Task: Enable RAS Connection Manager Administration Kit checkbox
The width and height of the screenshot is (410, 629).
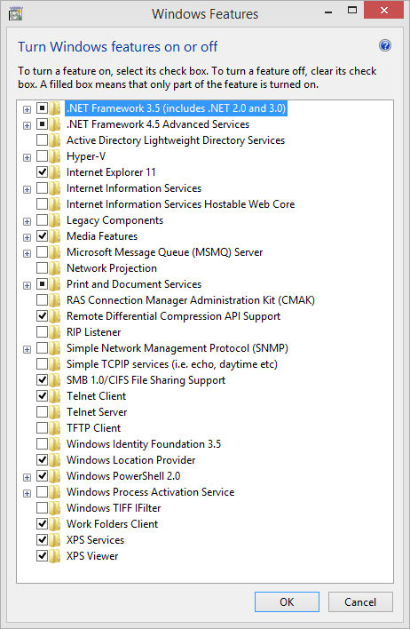Action: (x=42, y=300)
